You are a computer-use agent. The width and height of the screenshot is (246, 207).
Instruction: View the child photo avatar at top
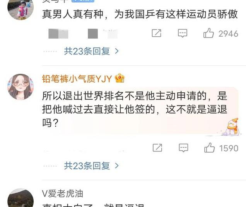coord(20,9)
